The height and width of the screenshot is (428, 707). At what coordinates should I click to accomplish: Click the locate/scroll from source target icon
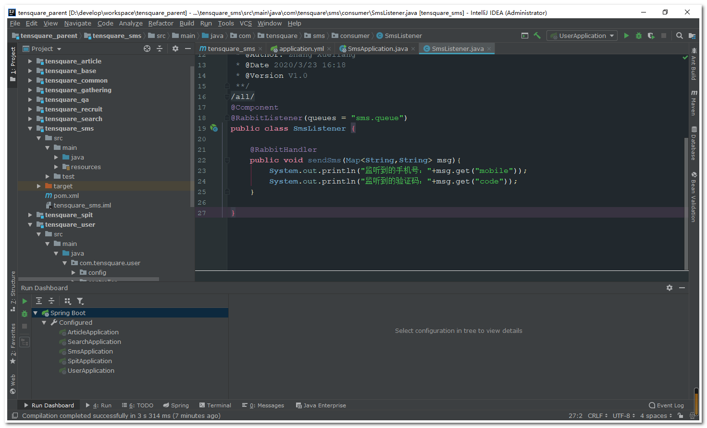point(147,49)
